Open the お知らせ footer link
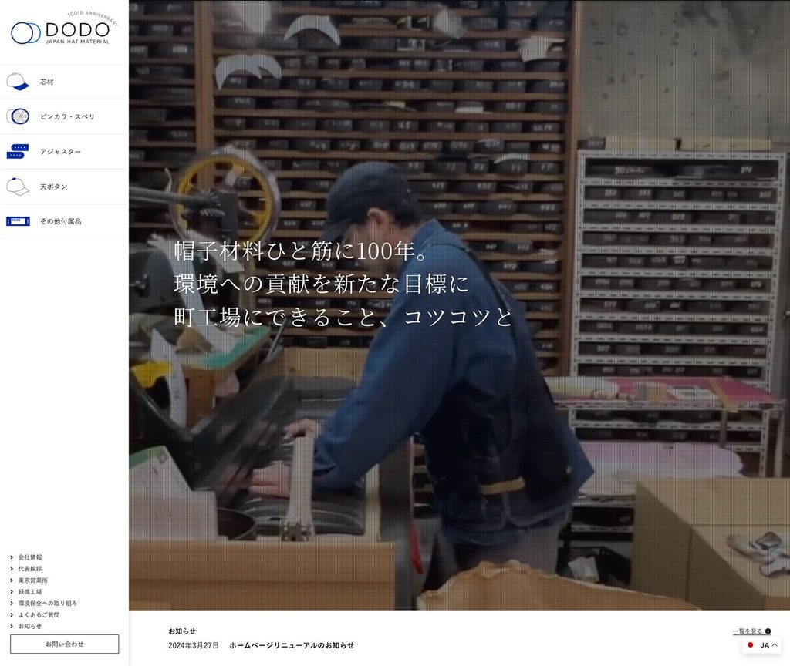Viewport: 790px width, 666px height. coord(30,626)
